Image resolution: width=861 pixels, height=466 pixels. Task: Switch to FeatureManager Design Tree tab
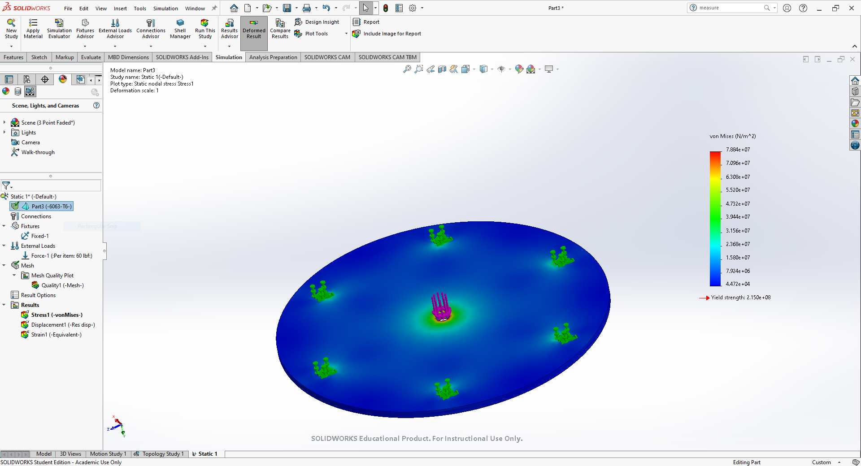coord(9,79)
